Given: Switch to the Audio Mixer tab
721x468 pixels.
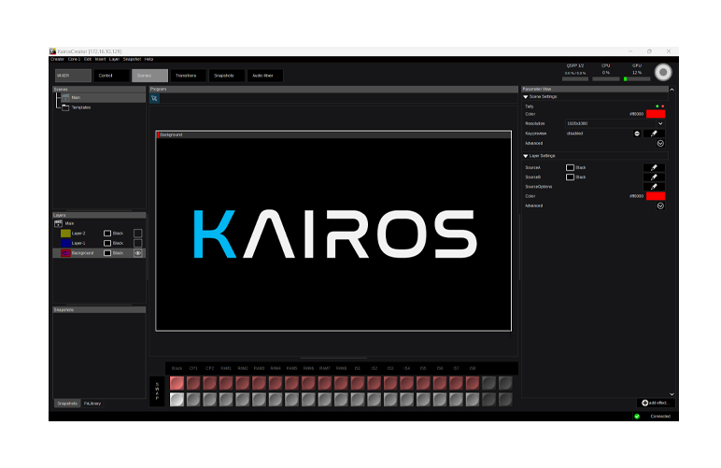Looking at the screenshot, I should [265, 76].
